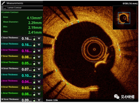The image size is (139, 103).
Task: Click the lock icon for F Strut Thickness
Action: 34,57
